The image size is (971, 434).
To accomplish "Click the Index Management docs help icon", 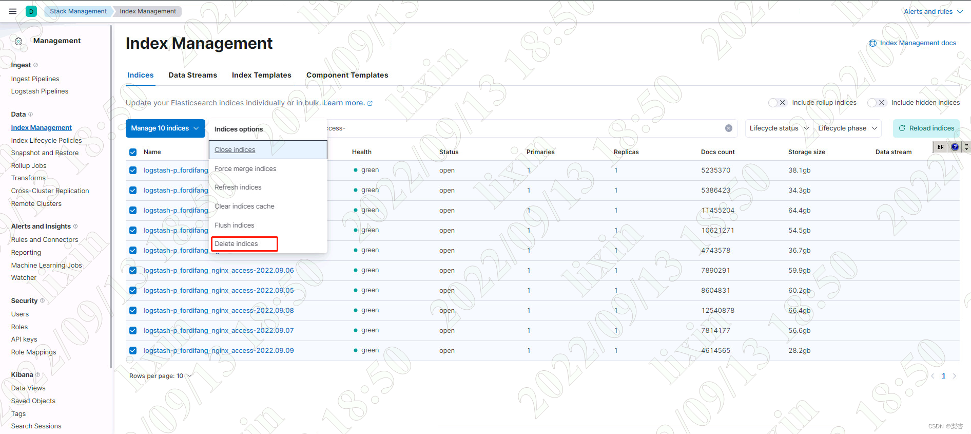I will [872, 43].
